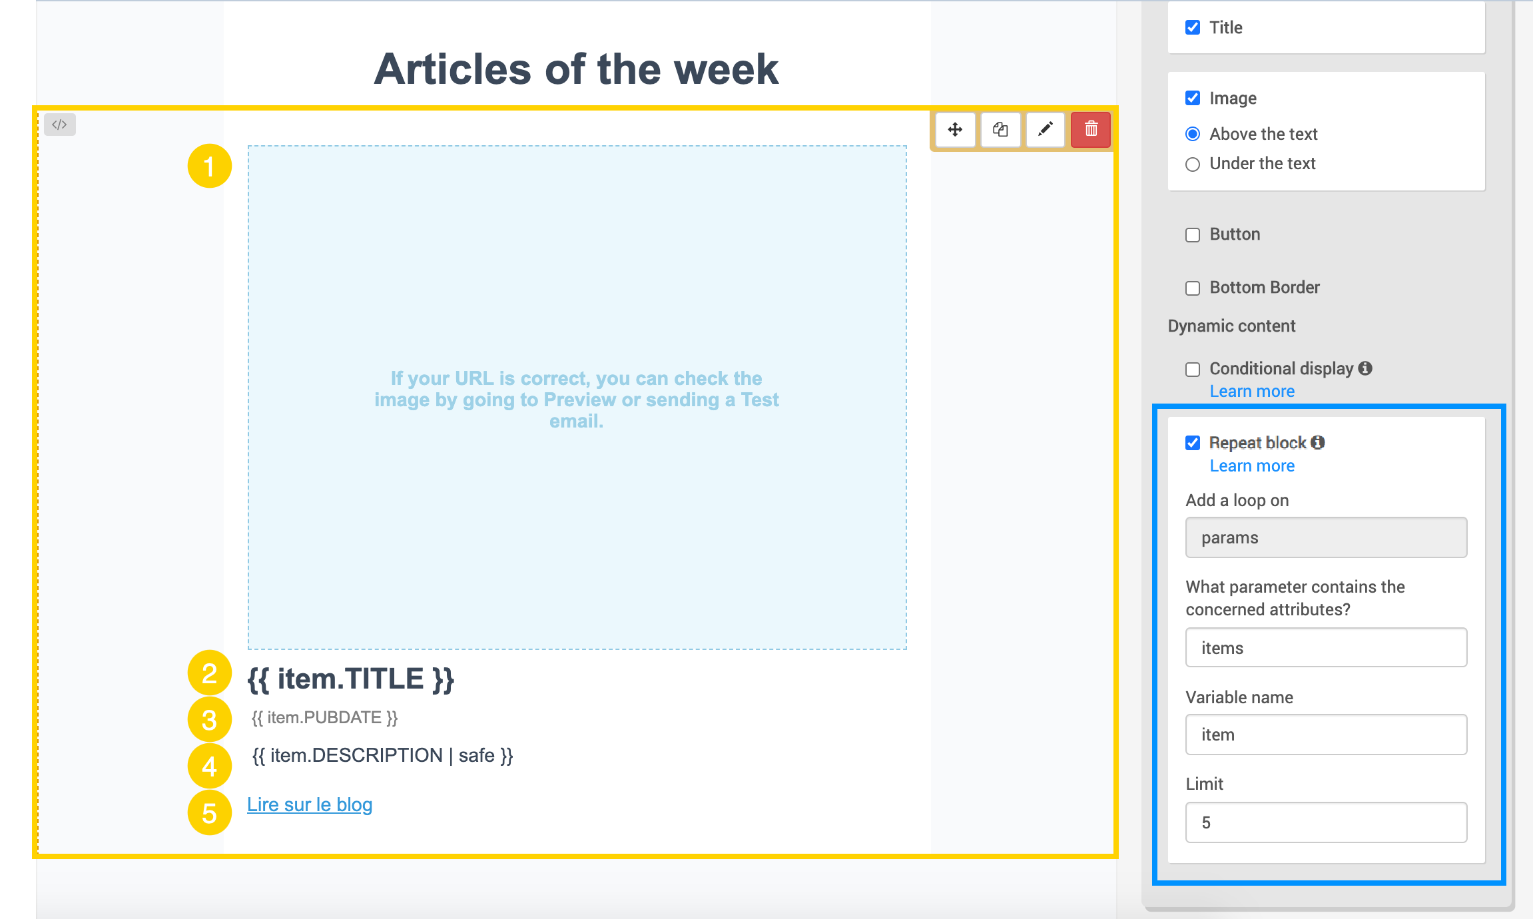Toggle the Conditional display checkbox

[1193, 368]
